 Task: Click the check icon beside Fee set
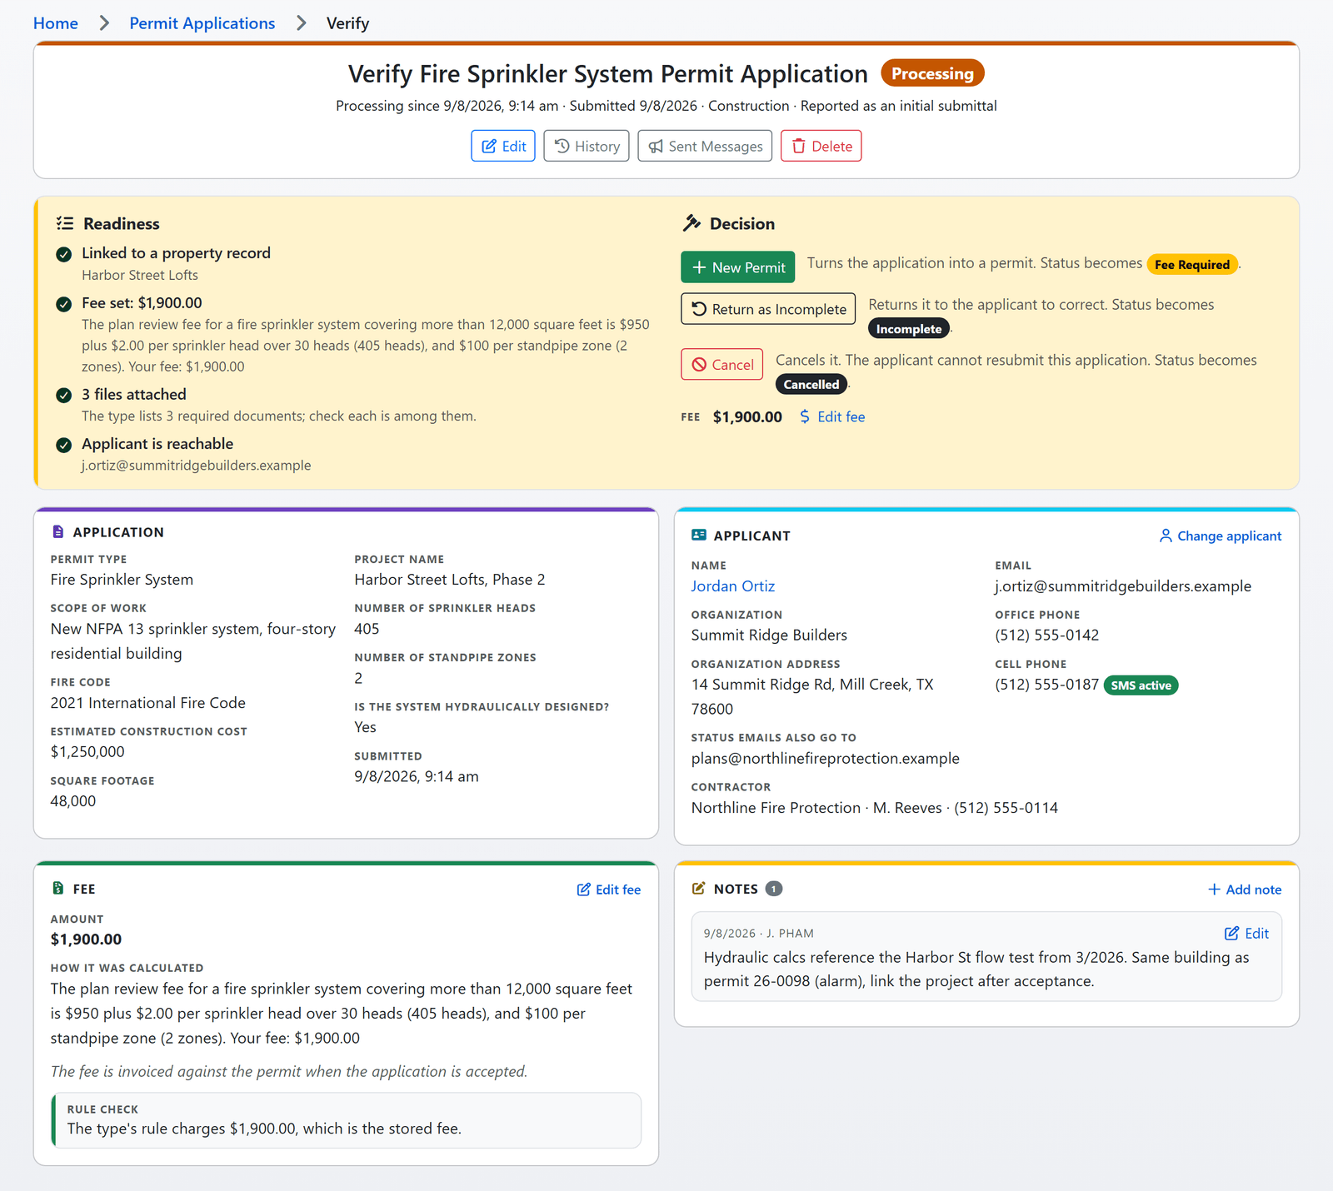63,304
